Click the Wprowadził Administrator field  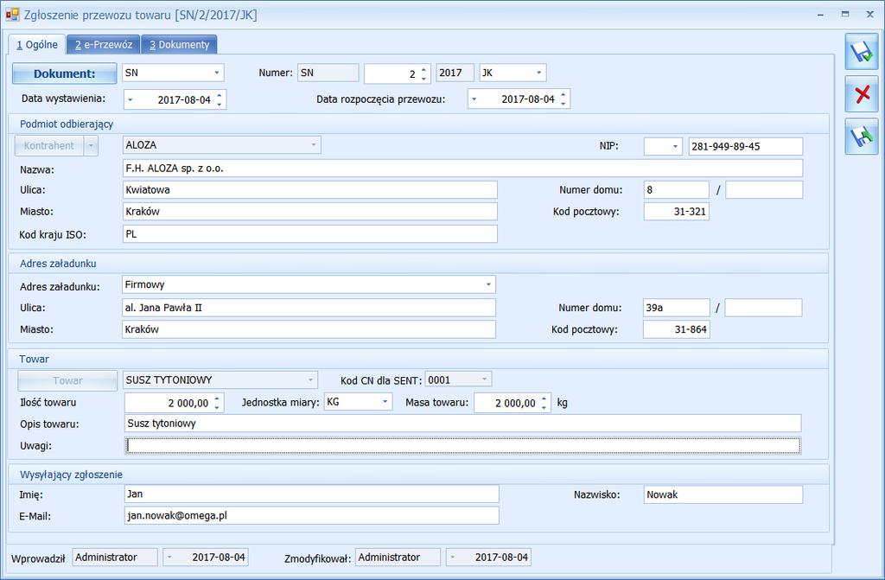(115, 558)
